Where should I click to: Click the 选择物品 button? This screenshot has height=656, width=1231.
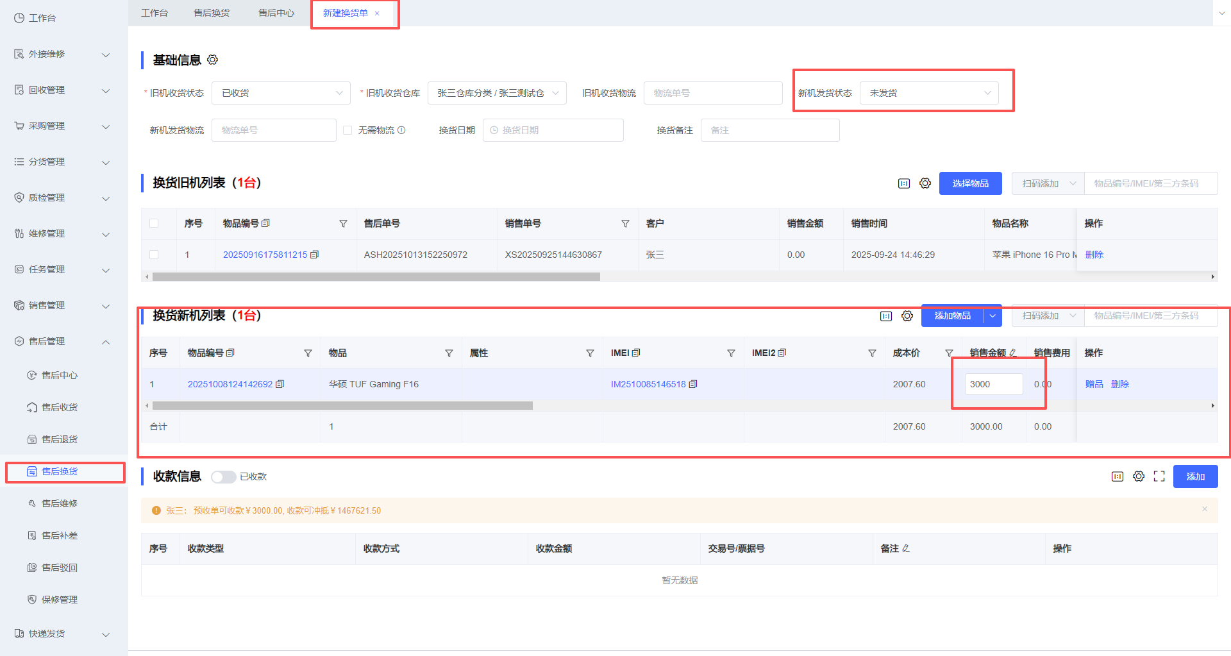tap(970, 183)
